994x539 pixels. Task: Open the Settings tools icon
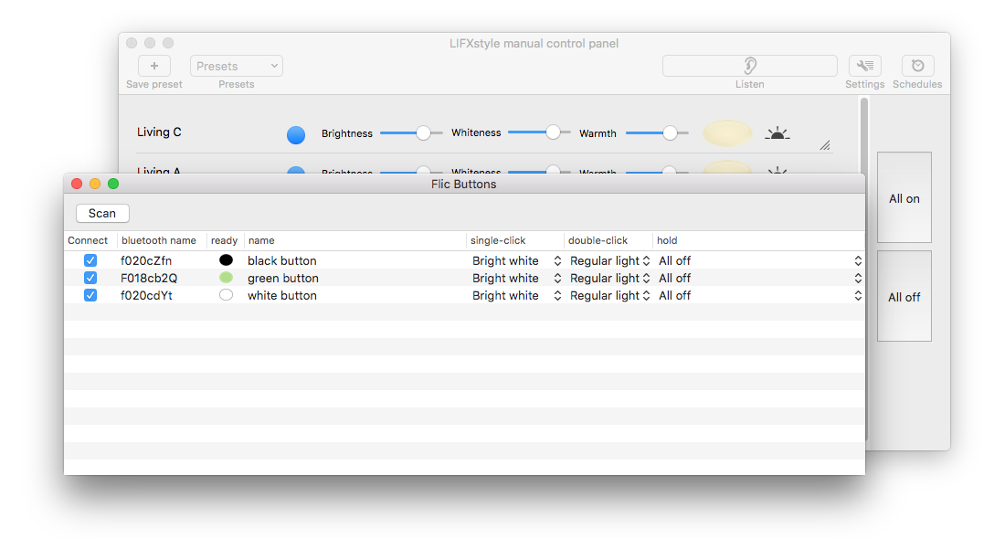point(864,66)
